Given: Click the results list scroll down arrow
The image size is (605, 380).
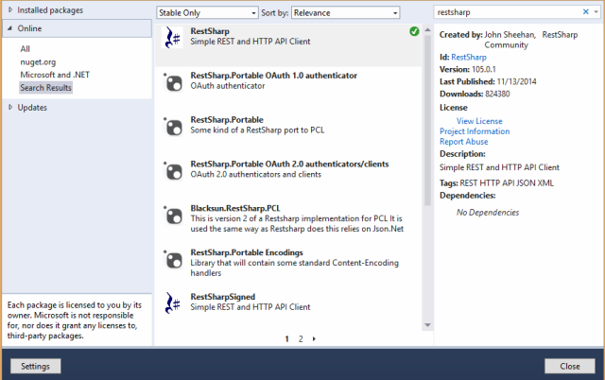Looking at the screenshot, I should 427,325.
